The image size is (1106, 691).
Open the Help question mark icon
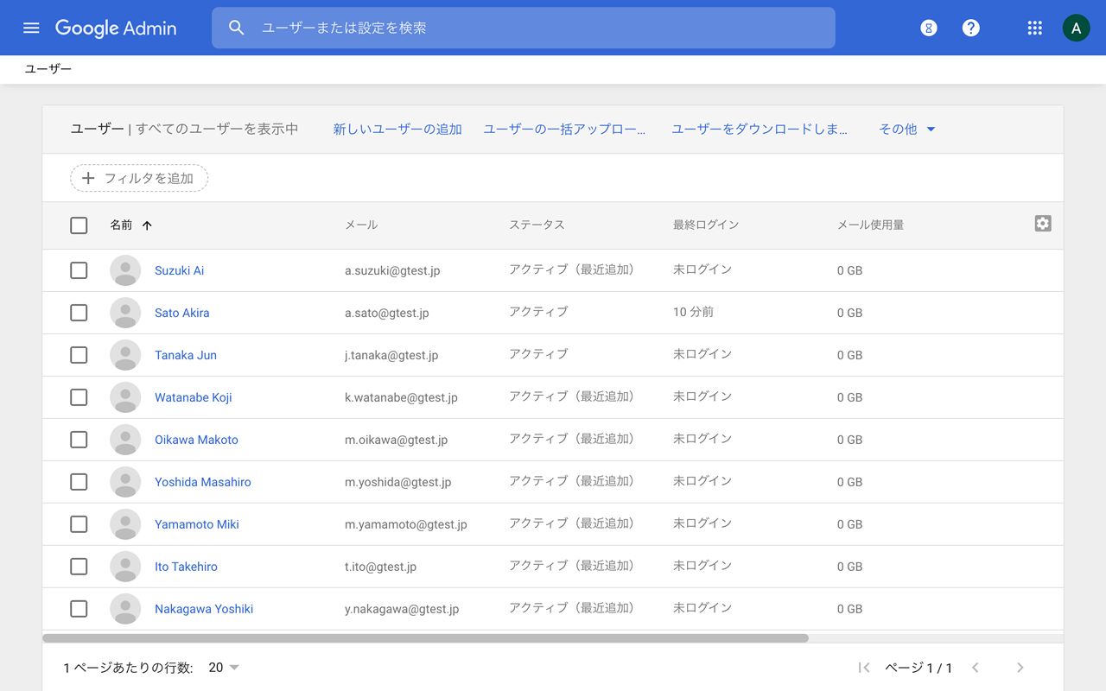click(971, 28)
